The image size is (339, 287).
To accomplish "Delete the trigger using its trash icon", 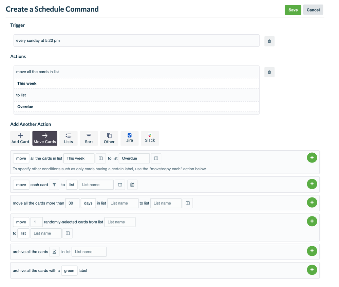I will click(269, 41).
